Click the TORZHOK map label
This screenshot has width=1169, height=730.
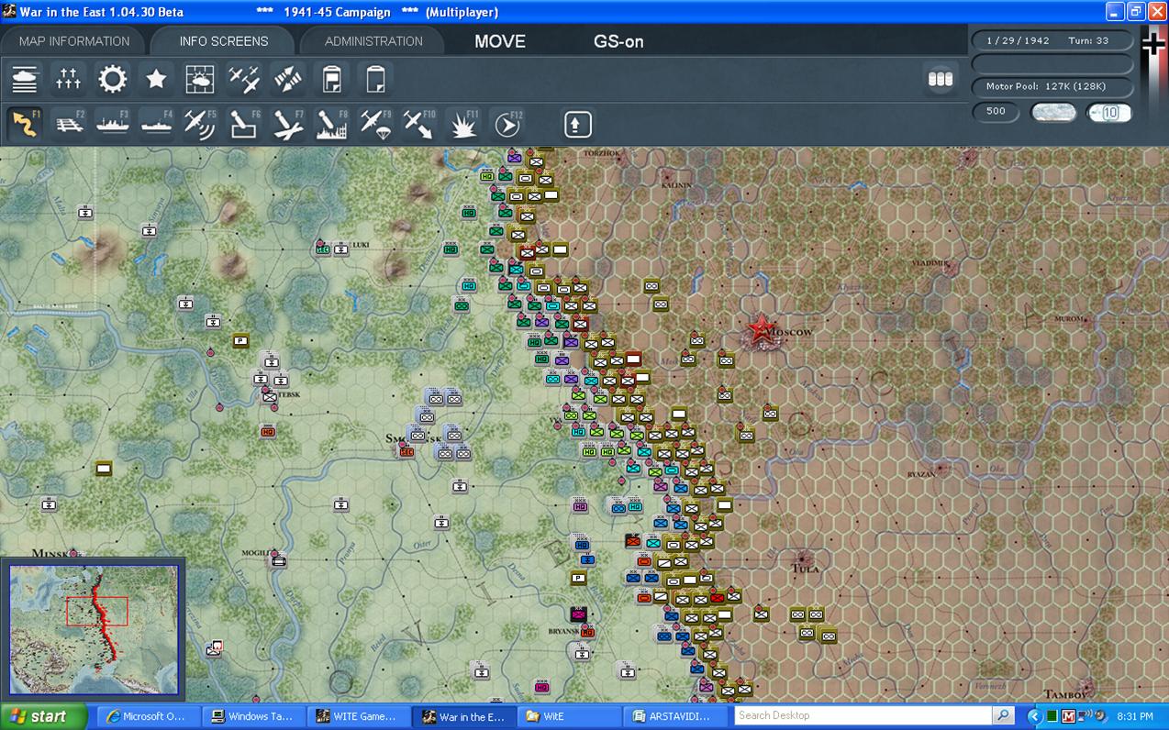(602, 153)
